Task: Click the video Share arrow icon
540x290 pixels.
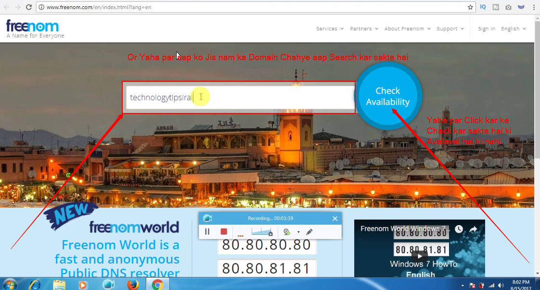Action: click(473, 229)
